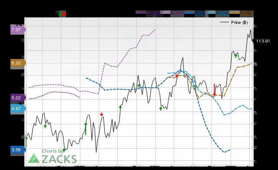278x170 pixels.
Task: Click the red down arrow legend icon
Action: point(64,14)
